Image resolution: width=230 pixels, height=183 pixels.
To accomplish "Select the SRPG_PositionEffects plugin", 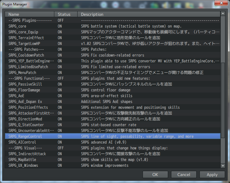I will click(x=112, y=107).
